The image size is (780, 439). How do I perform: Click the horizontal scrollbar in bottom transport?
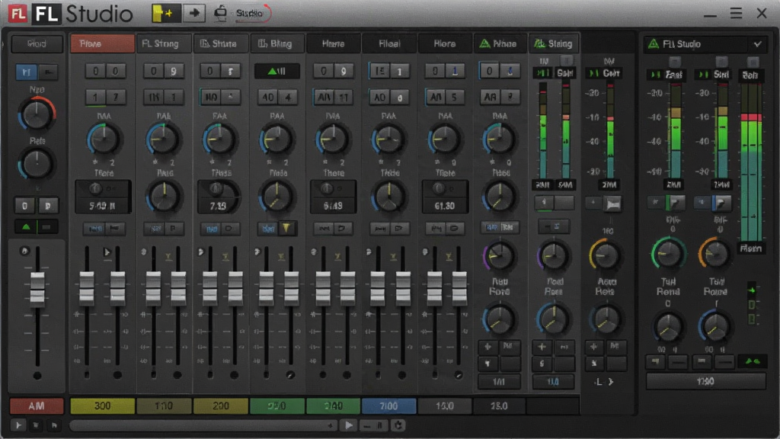(203, 425)
